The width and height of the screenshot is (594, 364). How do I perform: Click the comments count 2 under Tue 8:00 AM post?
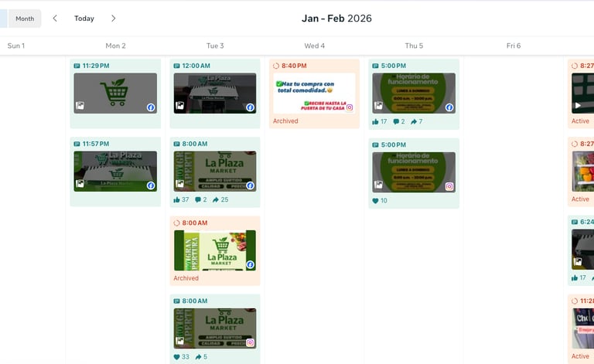pos(201,200)
